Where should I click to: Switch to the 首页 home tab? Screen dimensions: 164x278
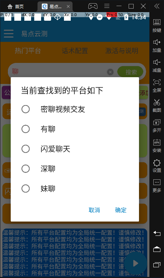click(15, 6)
